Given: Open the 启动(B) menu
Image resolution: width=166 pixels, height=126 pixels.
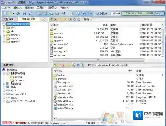Looking at the screenshot, I should pyautogui.click(x=29, y=8).
